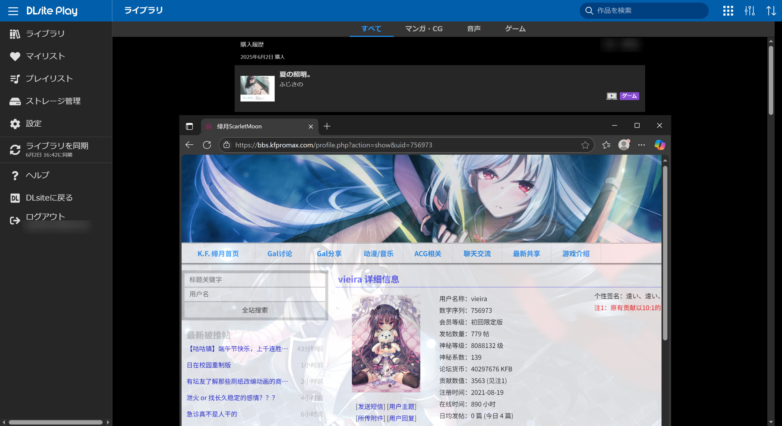The height and width of the screenshot is (426, 782).
Task: Star this page with the favorite icon
Action: click(585, 145)
